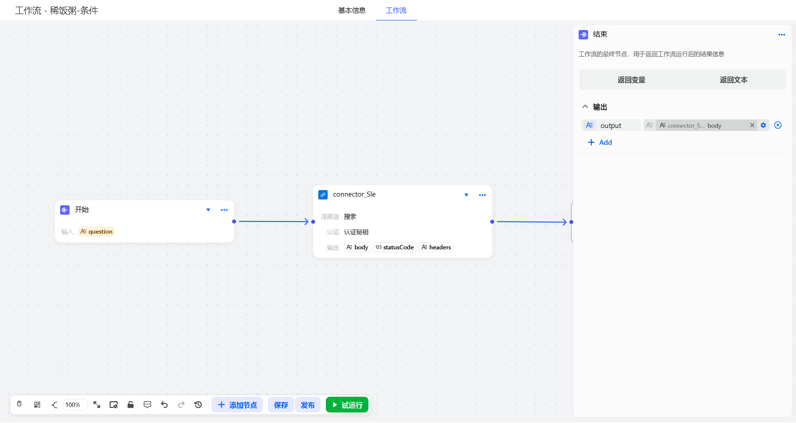Open the version history clock icon
Screen dimensions: 796x423
coord(198,404)
